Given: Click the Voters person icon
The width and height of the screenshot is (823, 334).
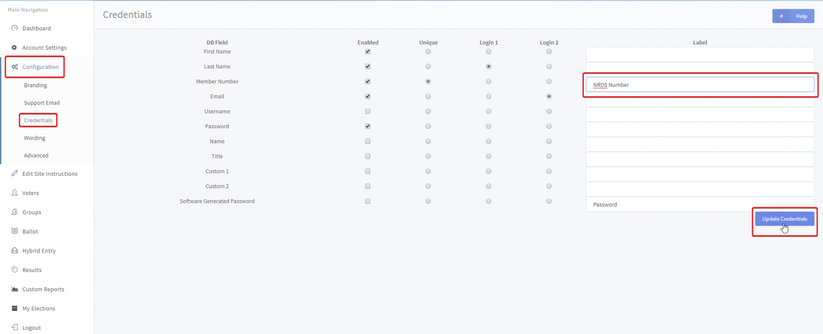Looking at the screenshot, I should (x=14, y=193).
